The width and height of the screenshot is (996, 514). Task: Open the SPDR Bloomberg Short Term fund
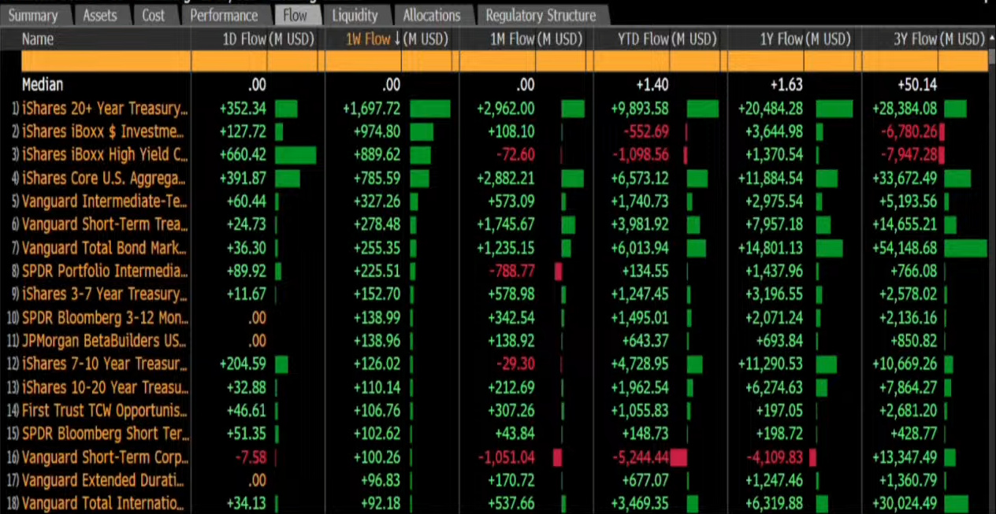tap(105, 434)
